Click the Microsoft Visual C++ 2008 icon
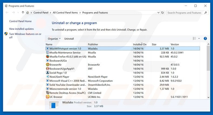This screenshot has height=115, width=213. pyautogui.click(x=47, y=81)
